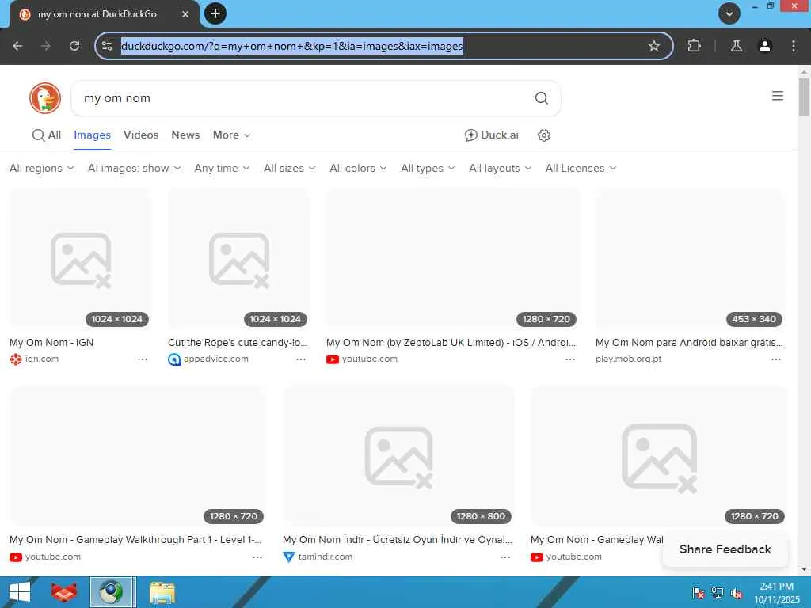The height and width of the screenshot is (608, 811).
Task: Open the tamindir 1280 × 800 image thumbnail
Action: (x=399, y=457)
